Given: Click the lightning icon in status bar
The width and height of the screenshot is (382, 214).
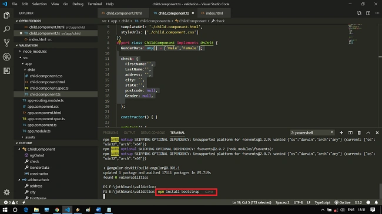Looking at the screenshot, I should click(24, 202).
